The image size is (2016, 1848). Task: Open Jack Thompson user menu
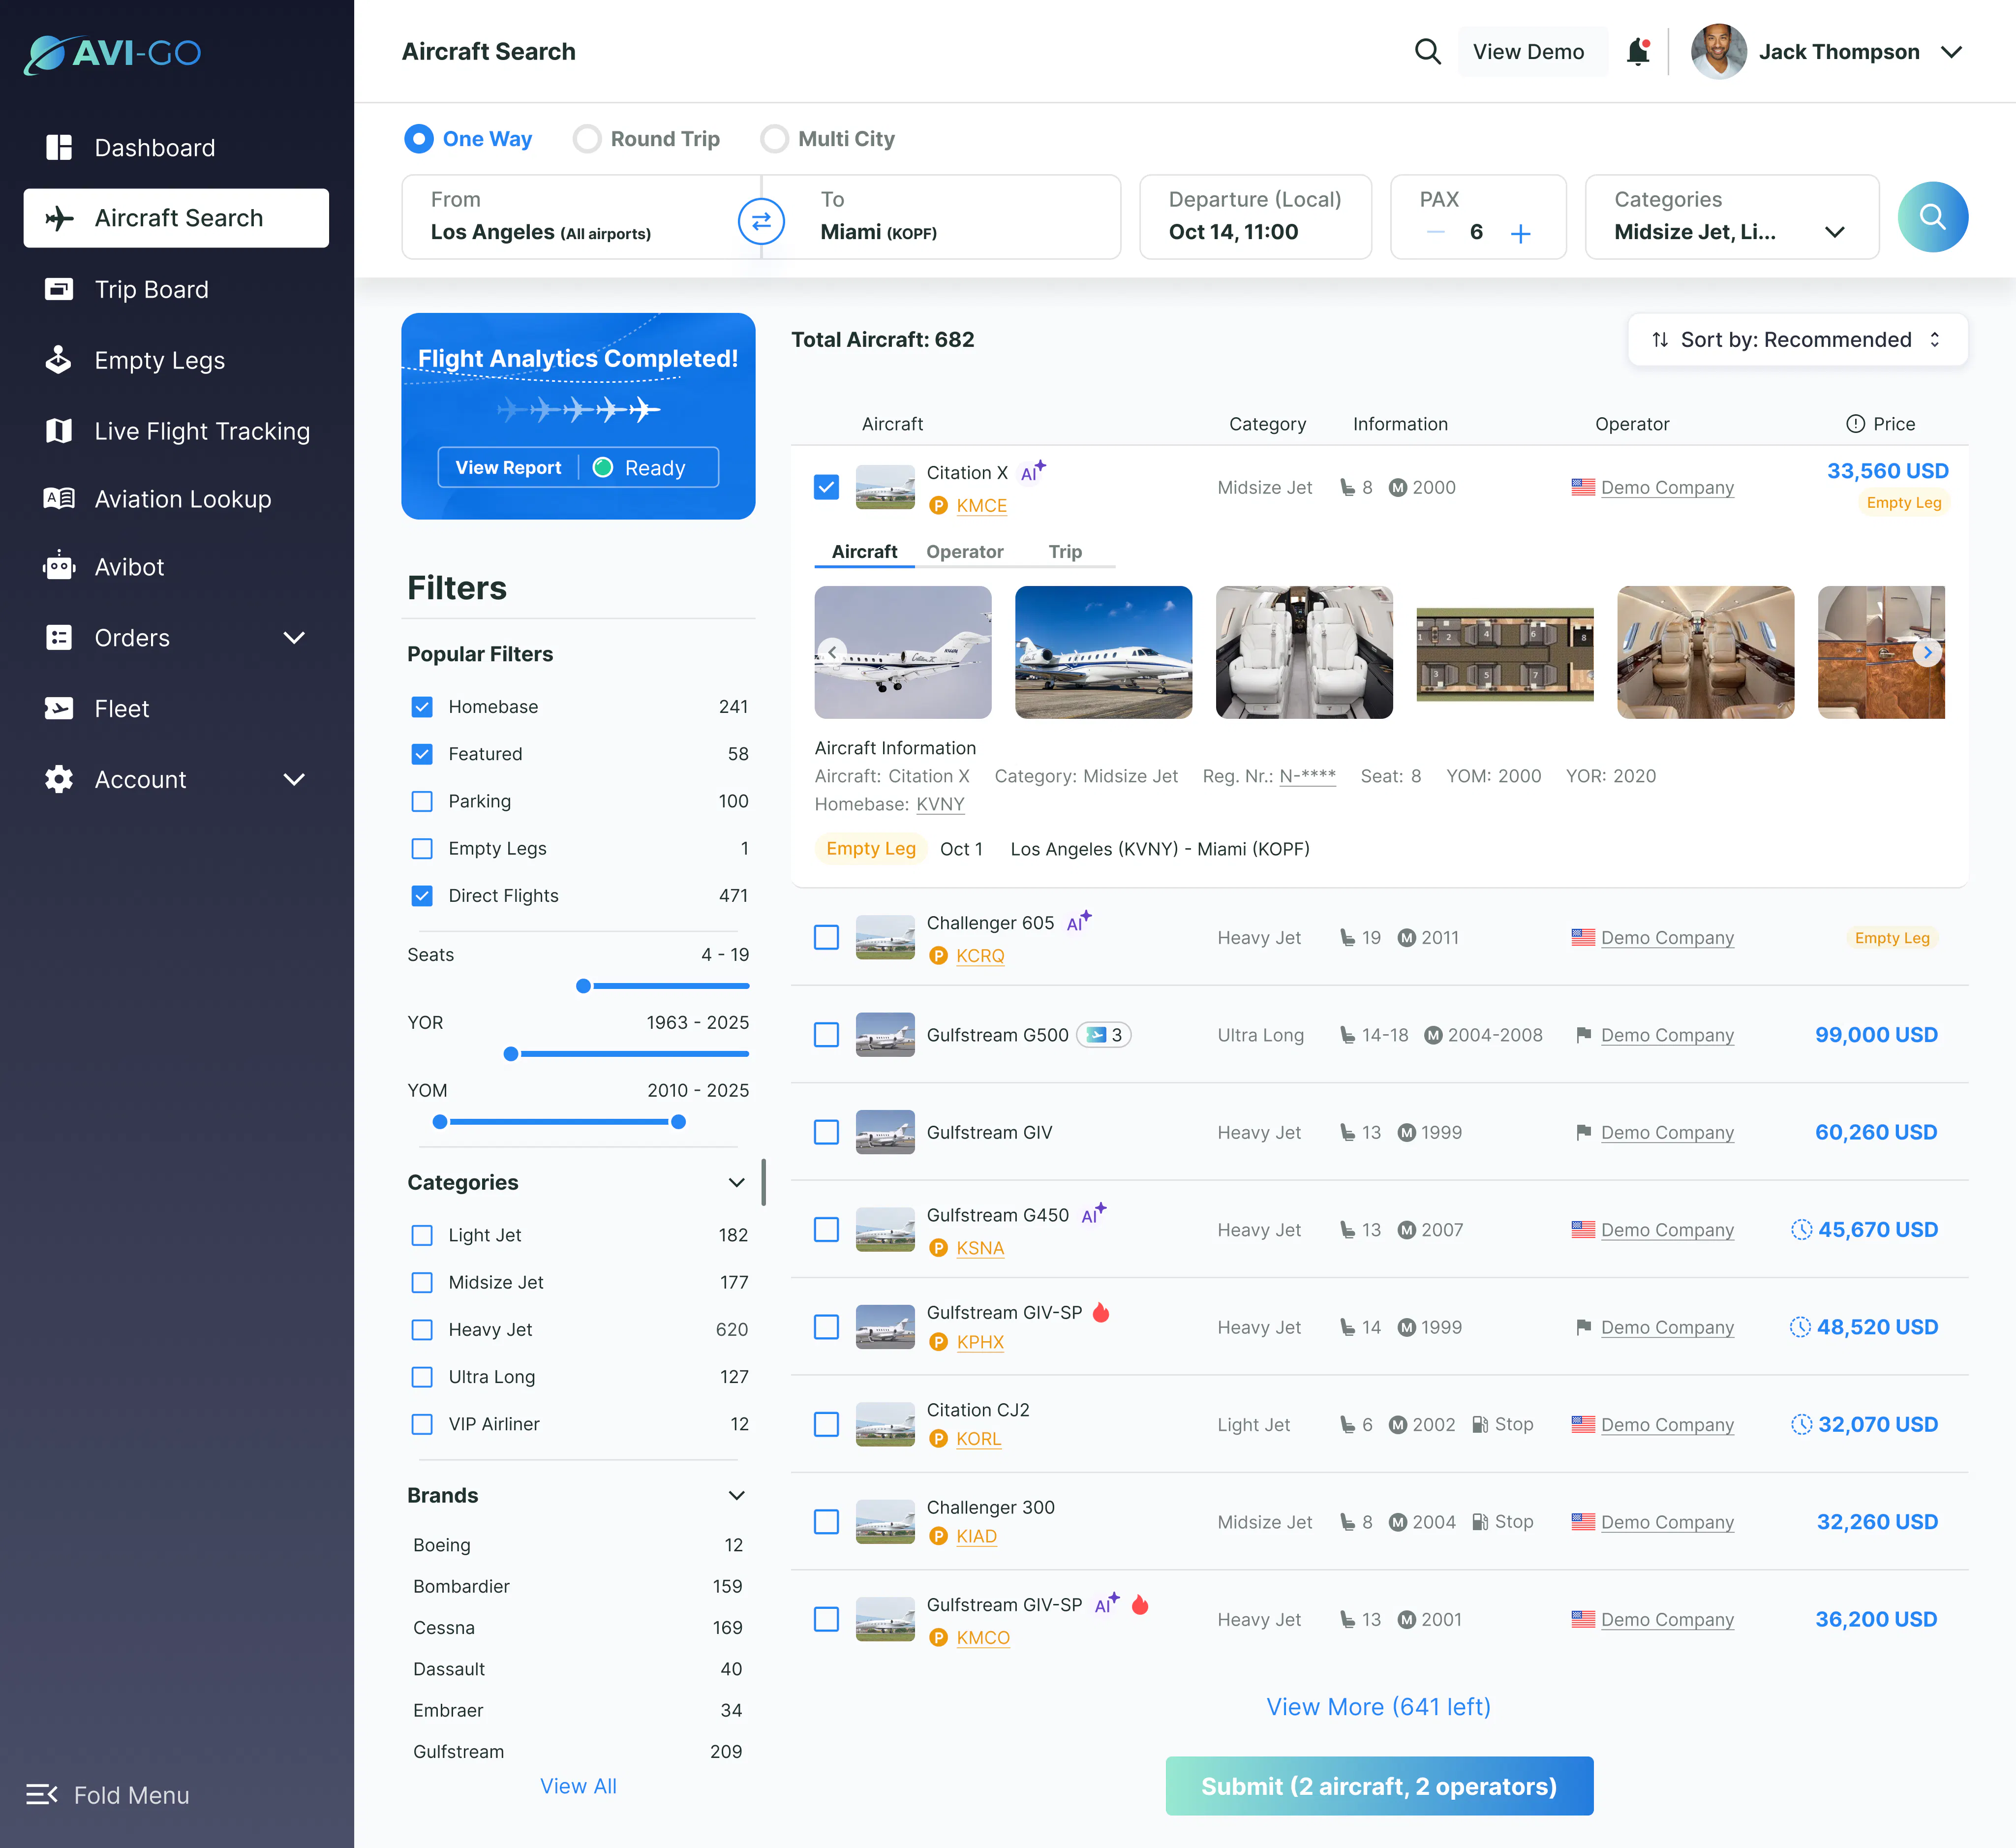(x=1828, y=52)
